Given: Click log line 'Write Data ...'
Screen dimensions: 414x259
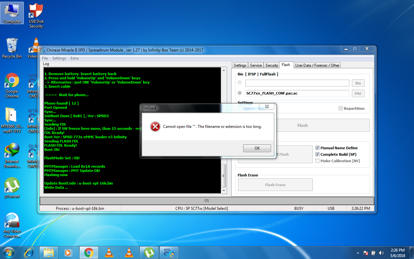Looking at the screenshot, I should pos(56,187).
